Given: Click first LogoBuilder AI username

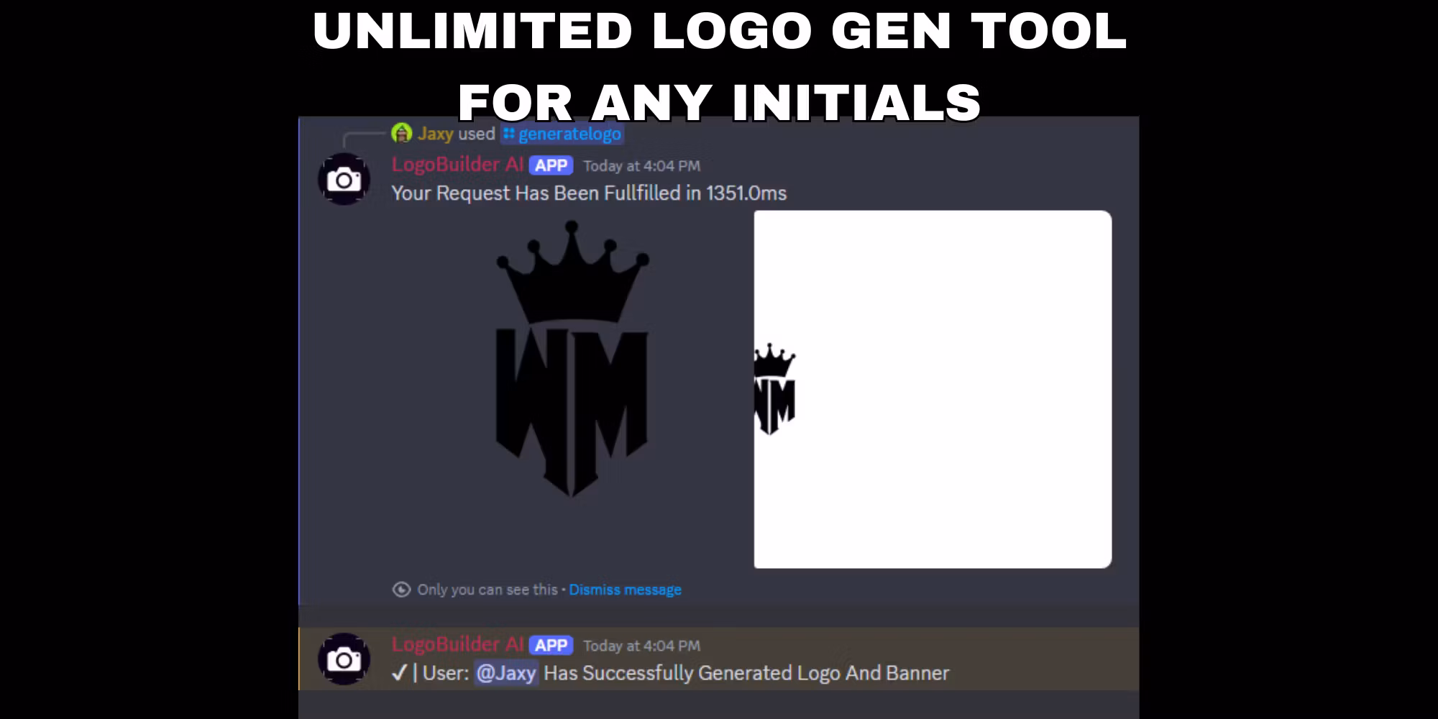Looking at the screenshot, I should pyautogui.click(x=457, y=165).
